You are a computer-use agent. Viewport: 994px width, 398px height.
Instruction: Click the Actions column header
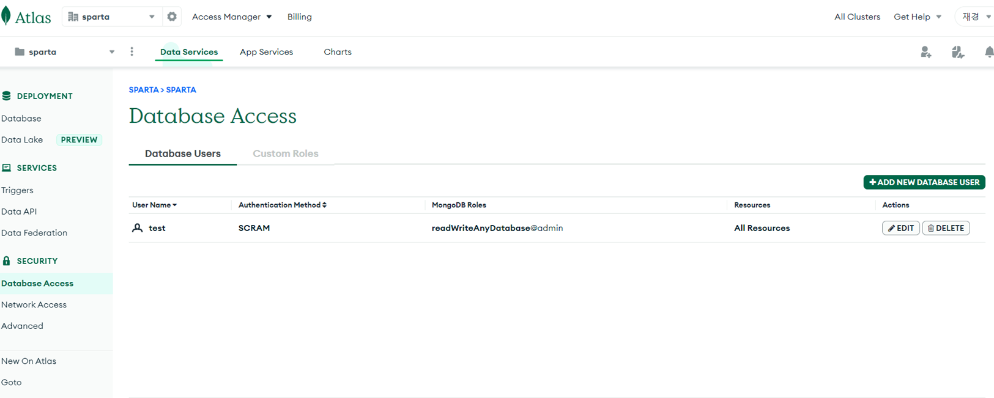(x=896, y=205)
